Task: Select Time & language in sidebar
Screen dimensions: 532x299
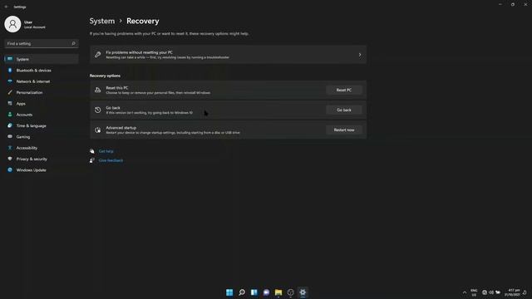Action: [41, 125]
